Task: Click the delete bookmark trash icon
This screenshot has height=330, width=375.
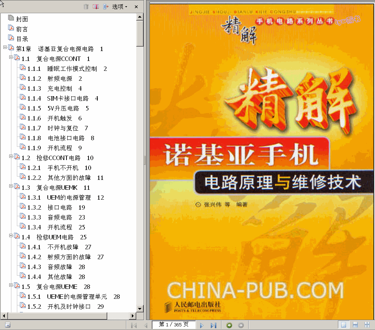Action: pos(87,6)
